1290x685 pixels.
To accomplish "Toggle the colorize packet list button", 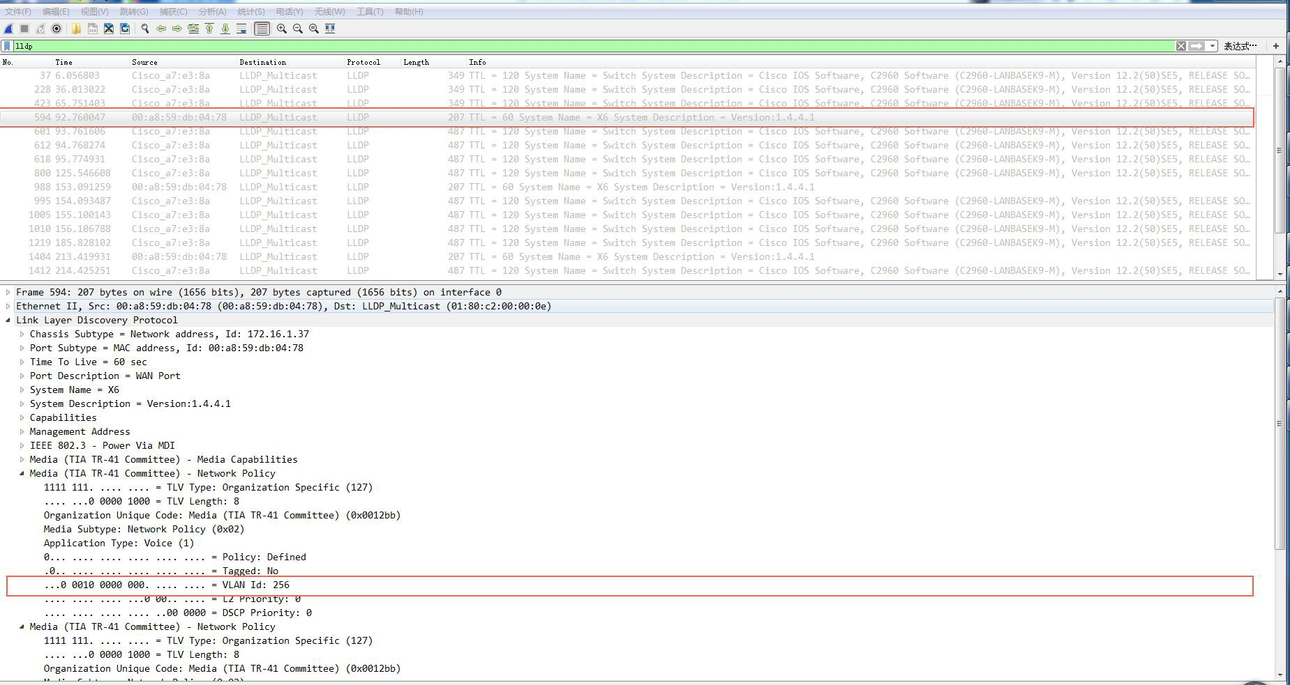I will point(262,29).
